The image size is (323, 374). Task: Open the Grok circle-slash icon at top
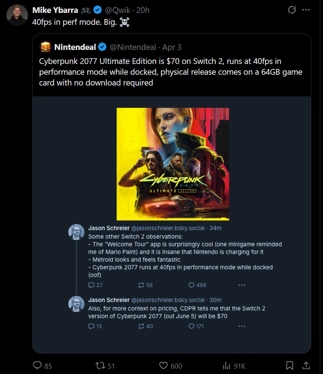pos(292,10)
